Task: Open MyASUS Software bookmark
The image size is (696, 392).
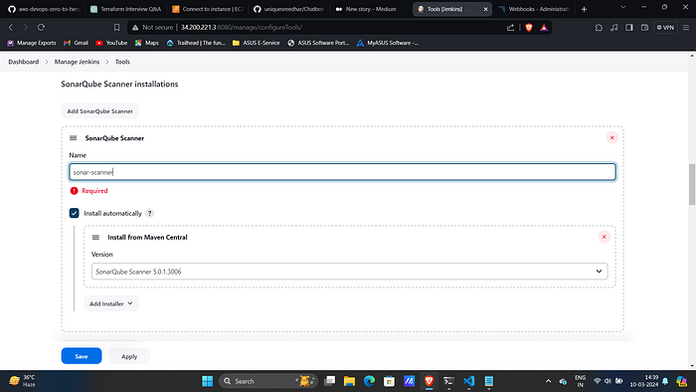Action: coord(388,43)
